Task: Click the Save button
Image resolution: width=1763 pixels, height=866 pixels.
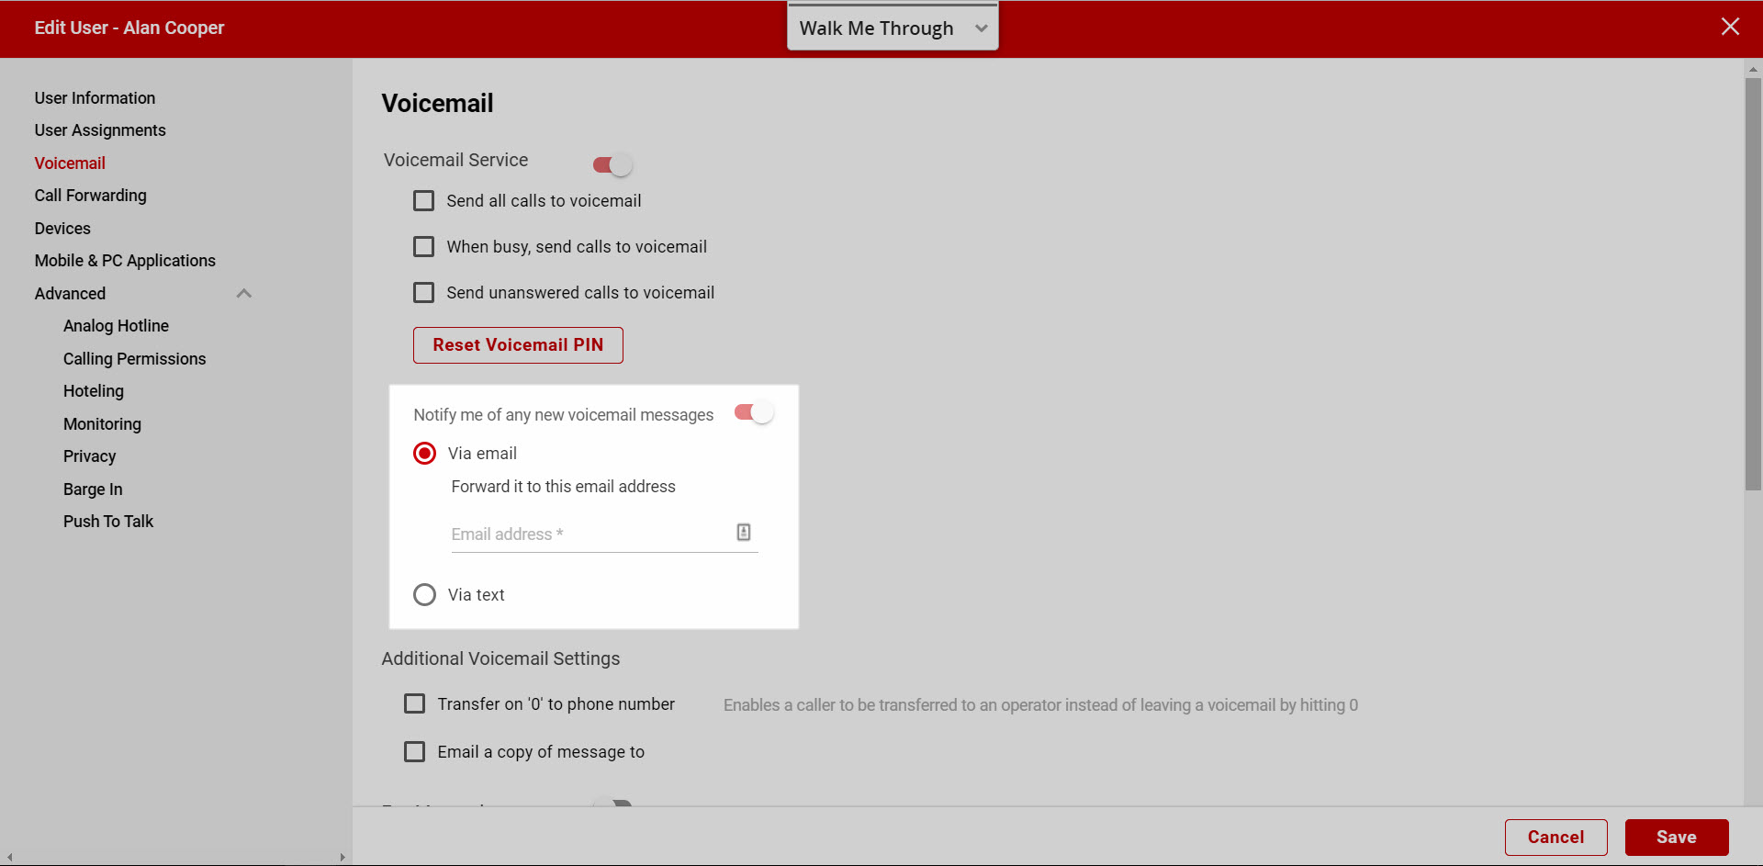Action: tap(1677, 838)
